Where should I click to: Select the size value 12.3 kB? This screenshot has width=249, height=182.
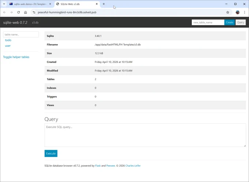[99, 53]
